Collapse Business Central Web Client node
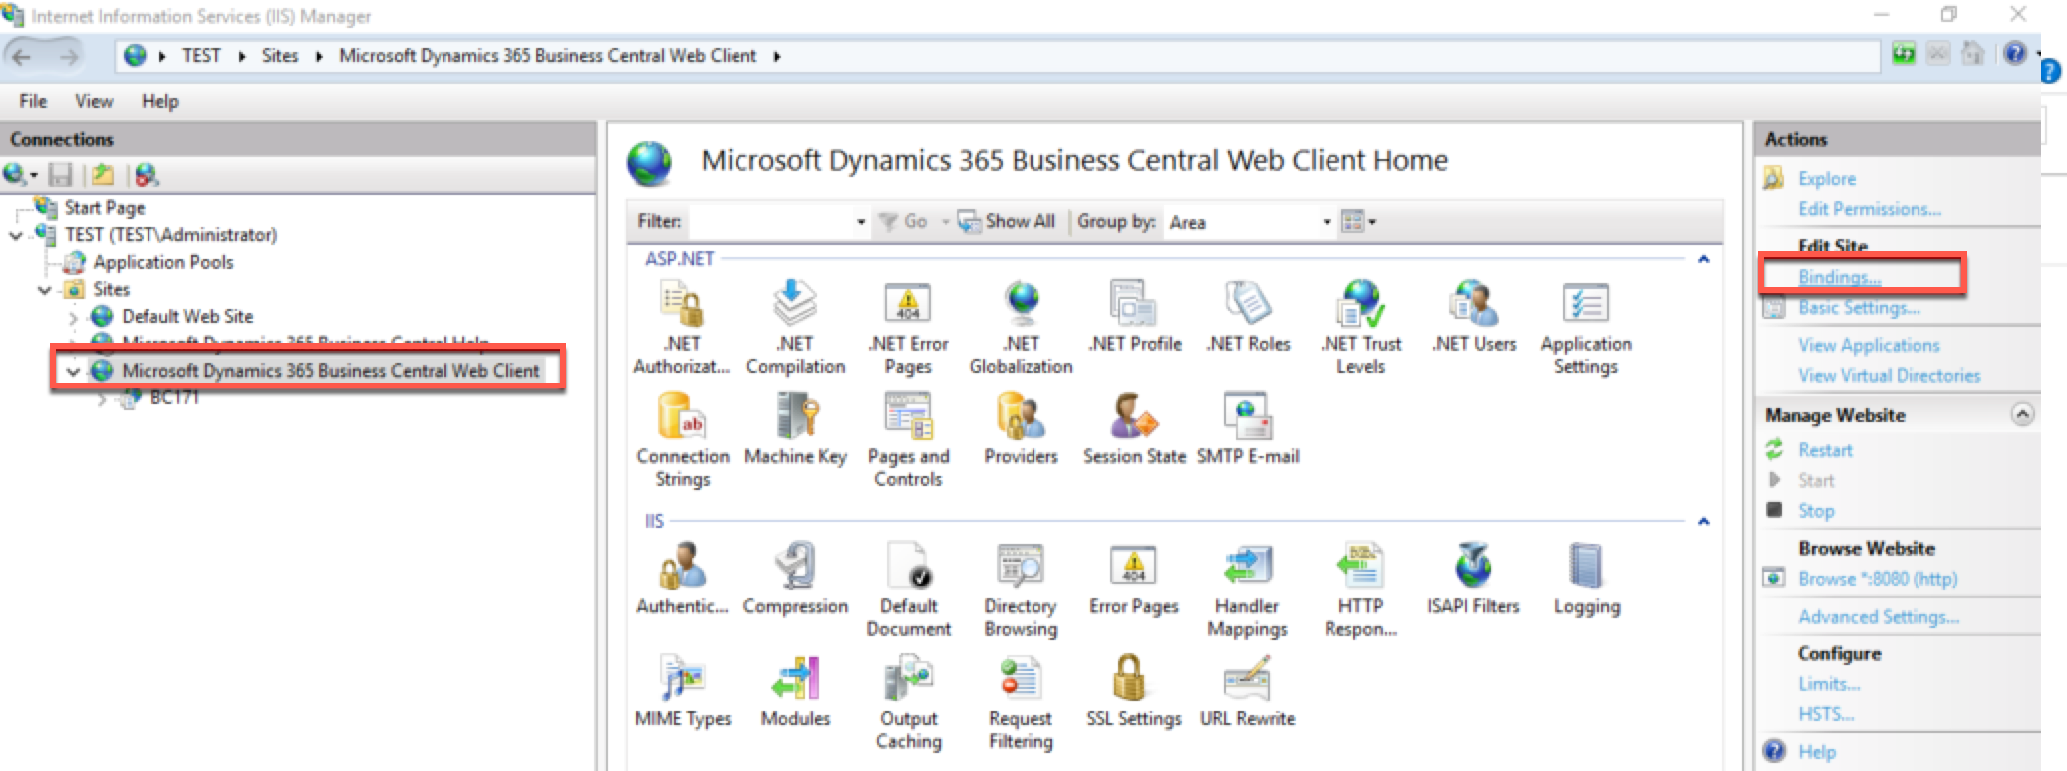 pyautogui.click(x=72, y=372)
